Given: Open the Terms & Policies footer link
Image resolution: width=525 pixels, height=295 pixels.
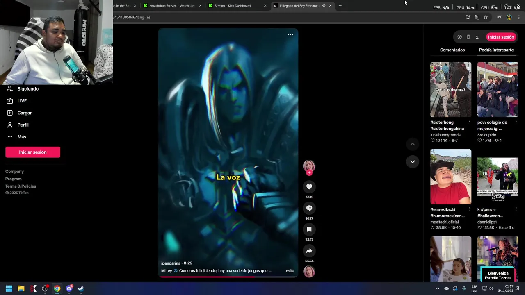Looking at the screenshot, I should (21, 186).
